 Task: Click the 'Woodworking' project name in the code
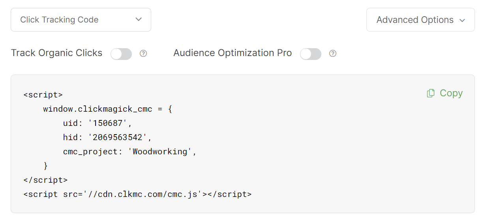pyautogui.click(x=159, y=152)
